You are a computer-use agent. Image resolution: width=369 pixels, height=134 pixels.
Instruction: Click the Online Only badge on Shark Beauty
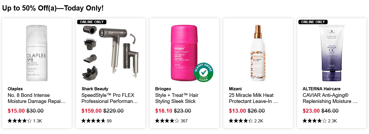pos(92,22)
